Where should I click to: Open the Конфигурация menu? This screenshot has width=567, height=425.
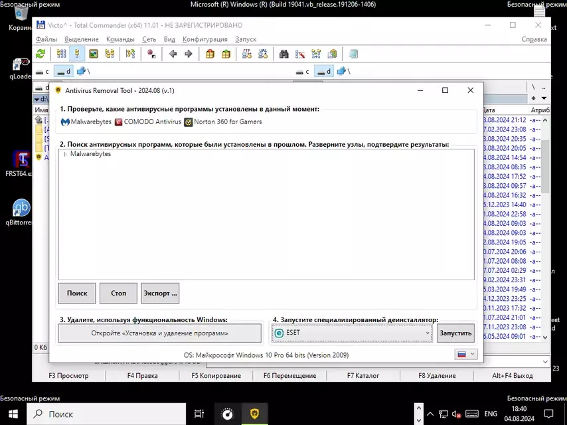(205, 39)
